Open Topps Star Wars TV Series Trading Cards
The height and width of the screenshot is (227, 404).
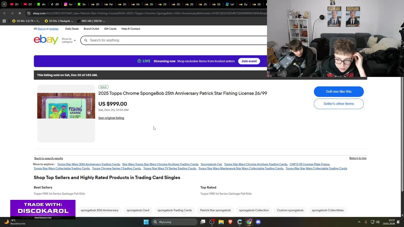click(x=169, y=168)
